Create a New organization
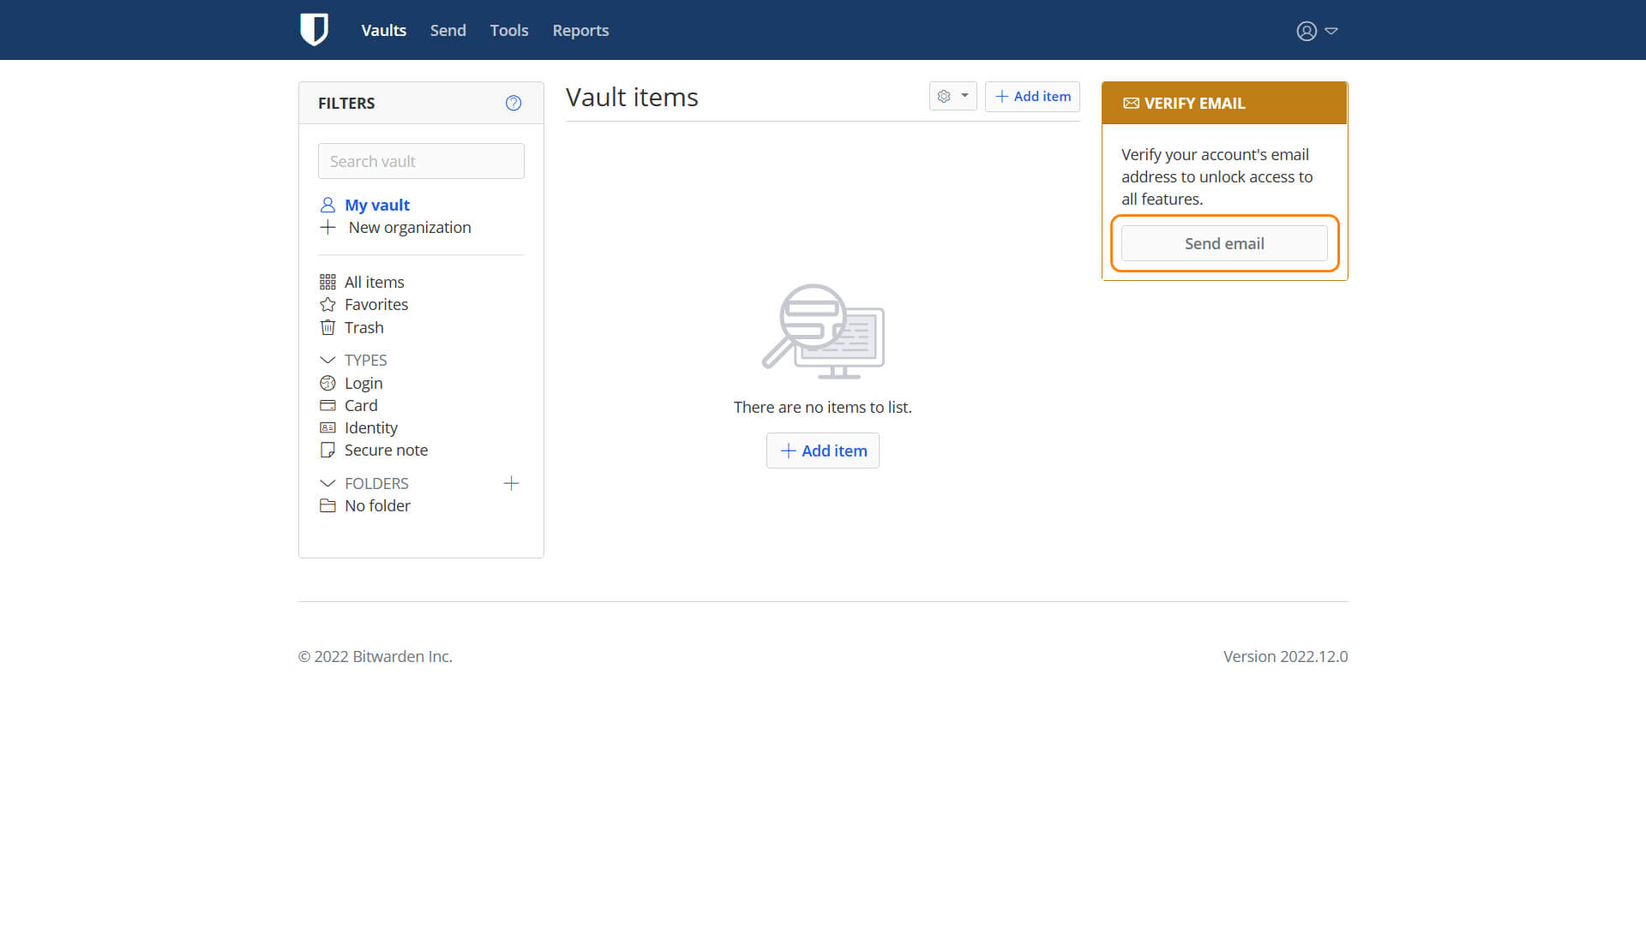The width and height of the screenshot is (1646, 925). tap(409, 228)
